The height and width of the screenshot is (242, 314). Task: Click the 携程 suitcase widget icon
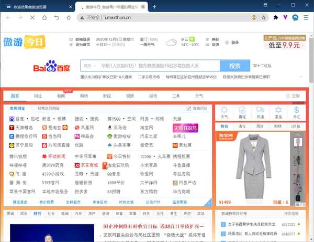pos(242,111)
